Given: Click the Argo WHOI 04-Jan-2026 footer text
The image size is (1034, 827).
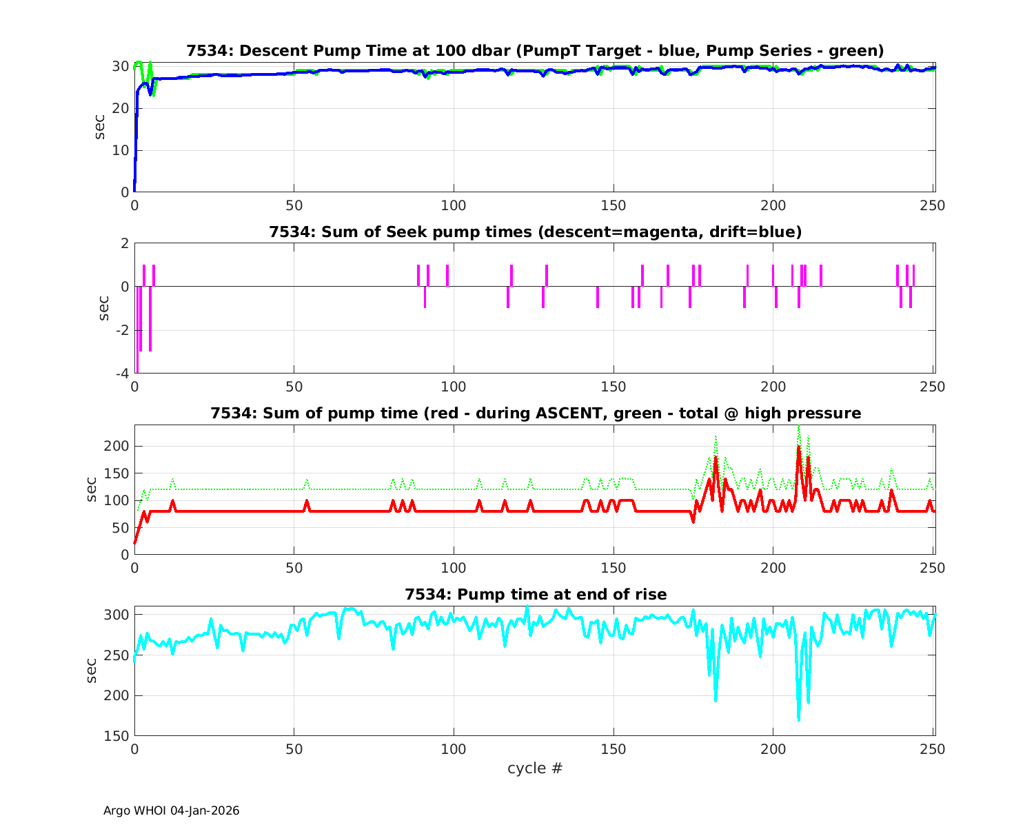Looking at the screenshot, I should coord(172,810).
